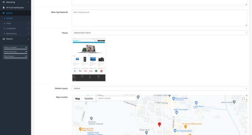
Task: Expand the Marketing menu chevron
Action: click(28, 2)
